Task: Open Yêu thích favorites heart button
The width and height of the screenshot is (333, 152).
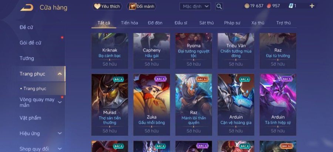Action: (x=107, y=6)
